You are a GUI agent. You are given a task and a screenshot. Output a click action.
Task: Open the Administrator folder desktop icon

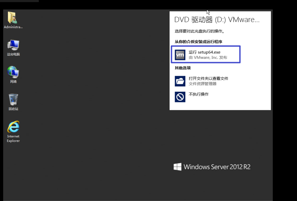[x=13, y=20]
